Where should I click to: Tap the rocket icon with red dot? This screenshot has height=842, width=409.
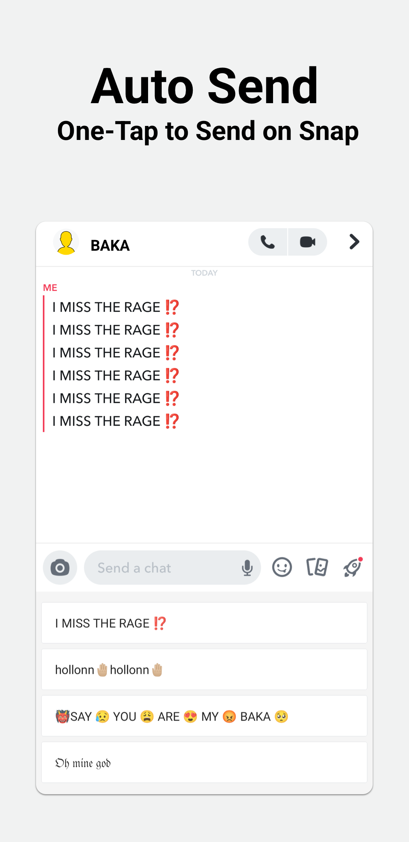[353, 568]
